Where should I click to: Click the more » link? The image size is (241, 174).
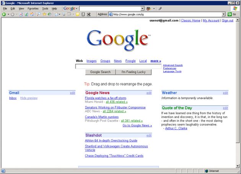pyautogui.click(x=156, y=61)
